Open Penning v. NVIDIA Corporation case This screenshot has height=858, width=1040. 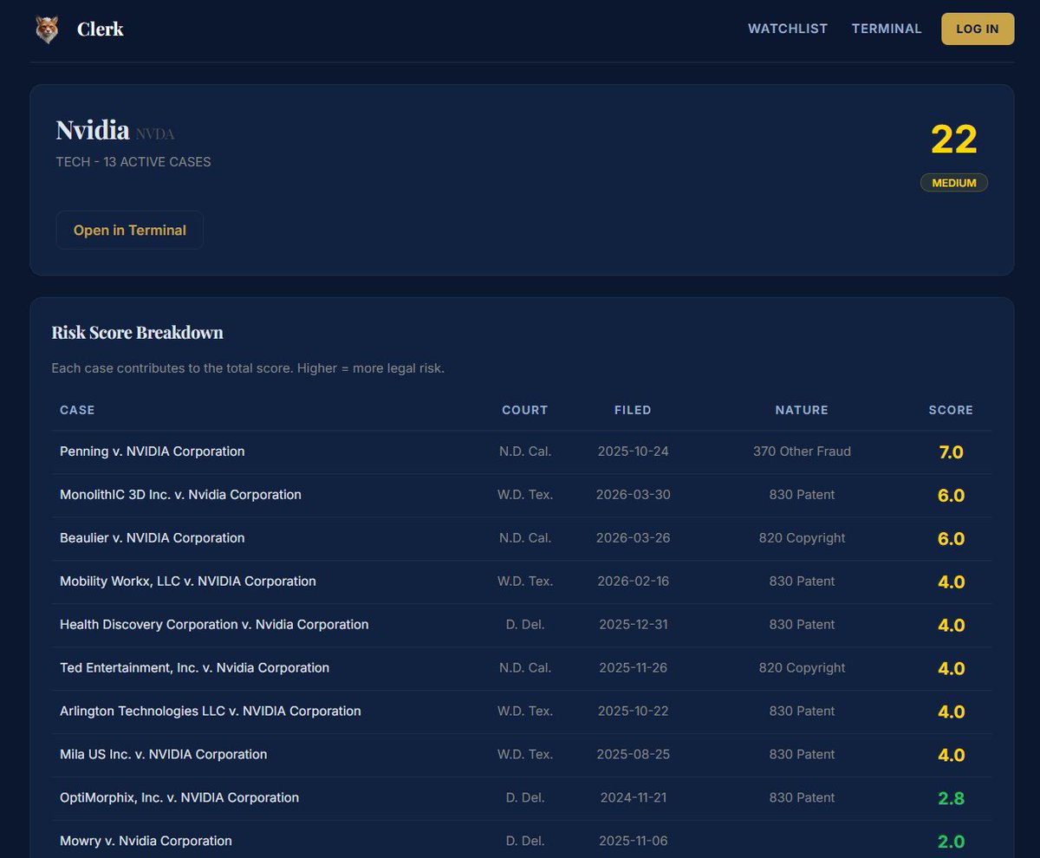(153, 452)
